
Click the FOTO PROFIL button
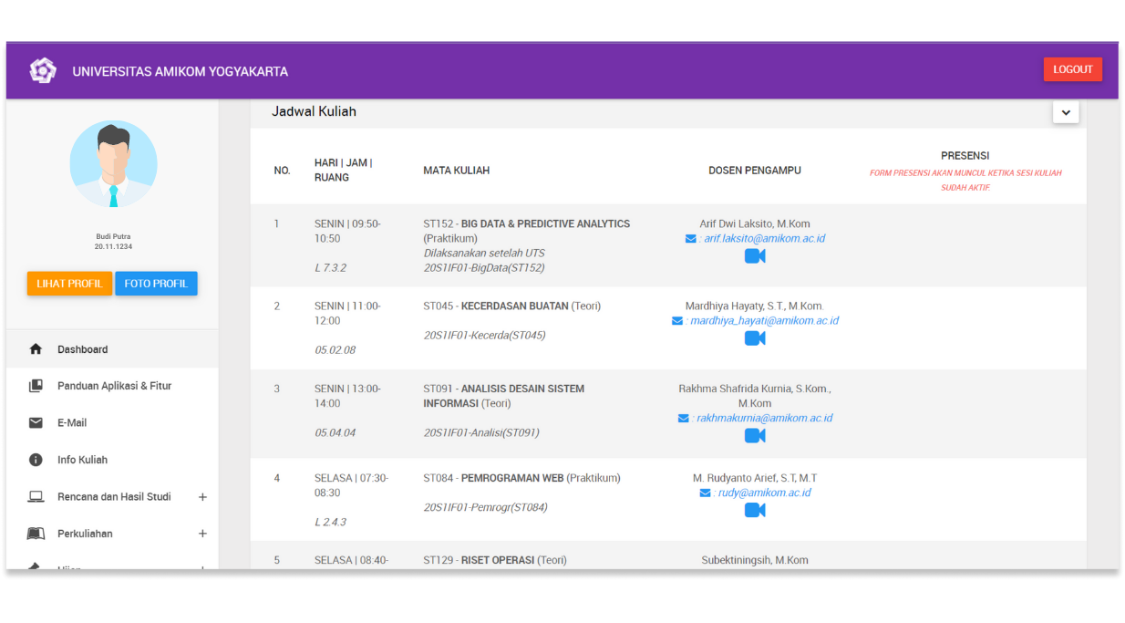click(x=156, y=284)
